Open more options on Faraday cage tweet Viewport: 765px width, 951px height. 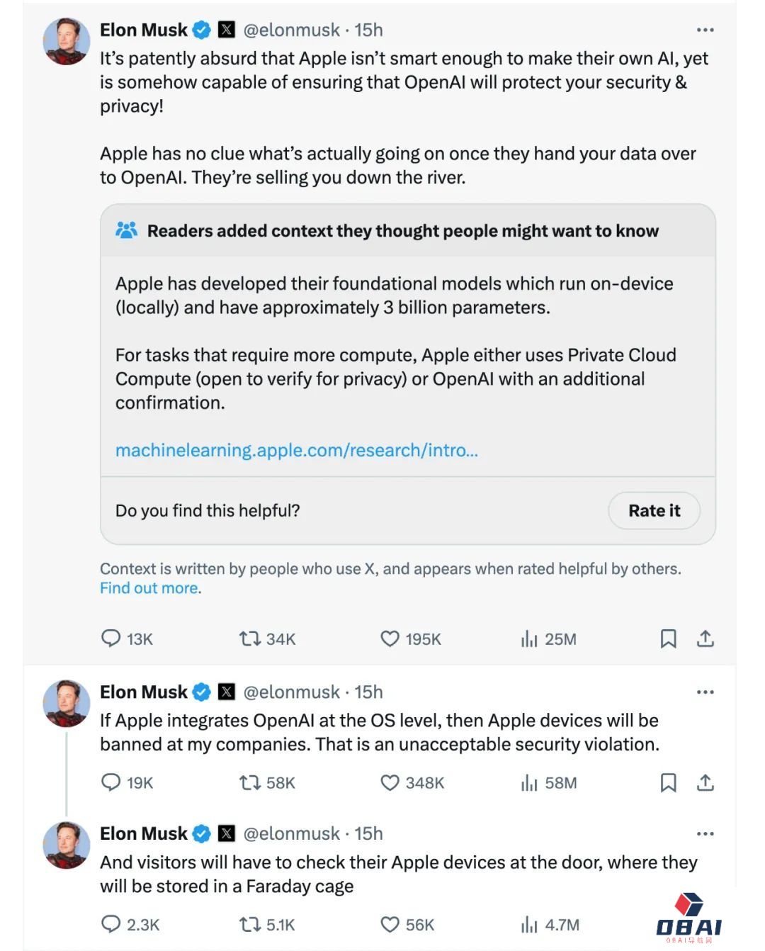pyautogui.click(x=705, y=833)
